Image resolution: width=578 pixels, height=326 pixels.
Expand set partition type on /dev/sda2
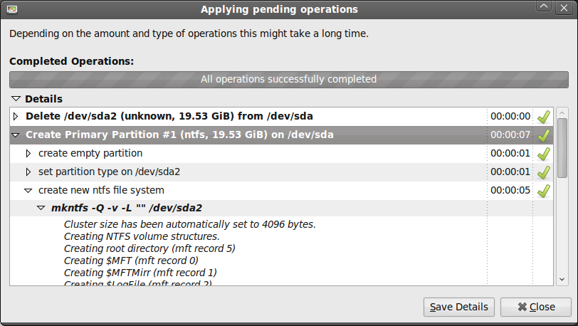28,172
